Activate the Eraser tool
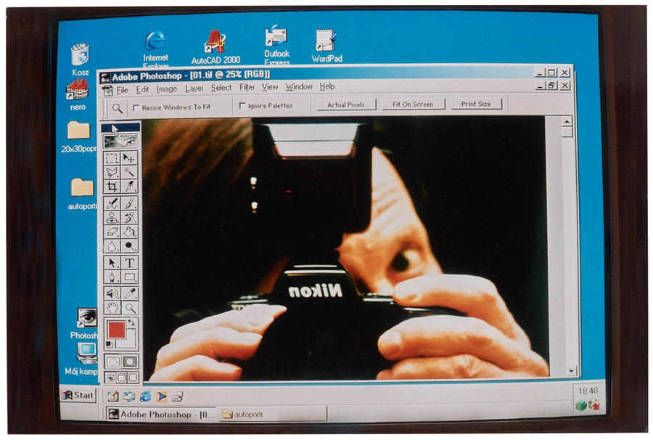The height and width of the screenshot is (440, 653). click(112, 232)
